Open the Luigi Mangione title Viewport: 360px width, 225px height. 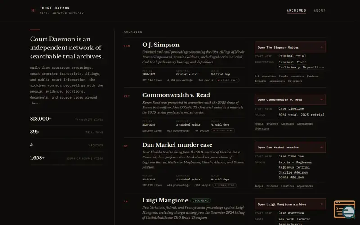click(x=165, y=200)
